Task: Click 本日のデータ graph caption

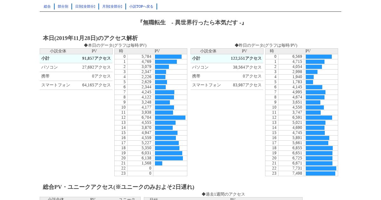Action: [115, 45]
